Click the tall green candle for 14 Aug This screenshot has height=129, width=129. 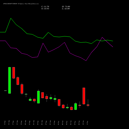coord(10,80)
